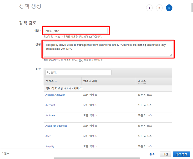Click 모든 리소스 in Activate row
Image resolution: width=193 pixels, height=159 pixels.
(145, 115)
